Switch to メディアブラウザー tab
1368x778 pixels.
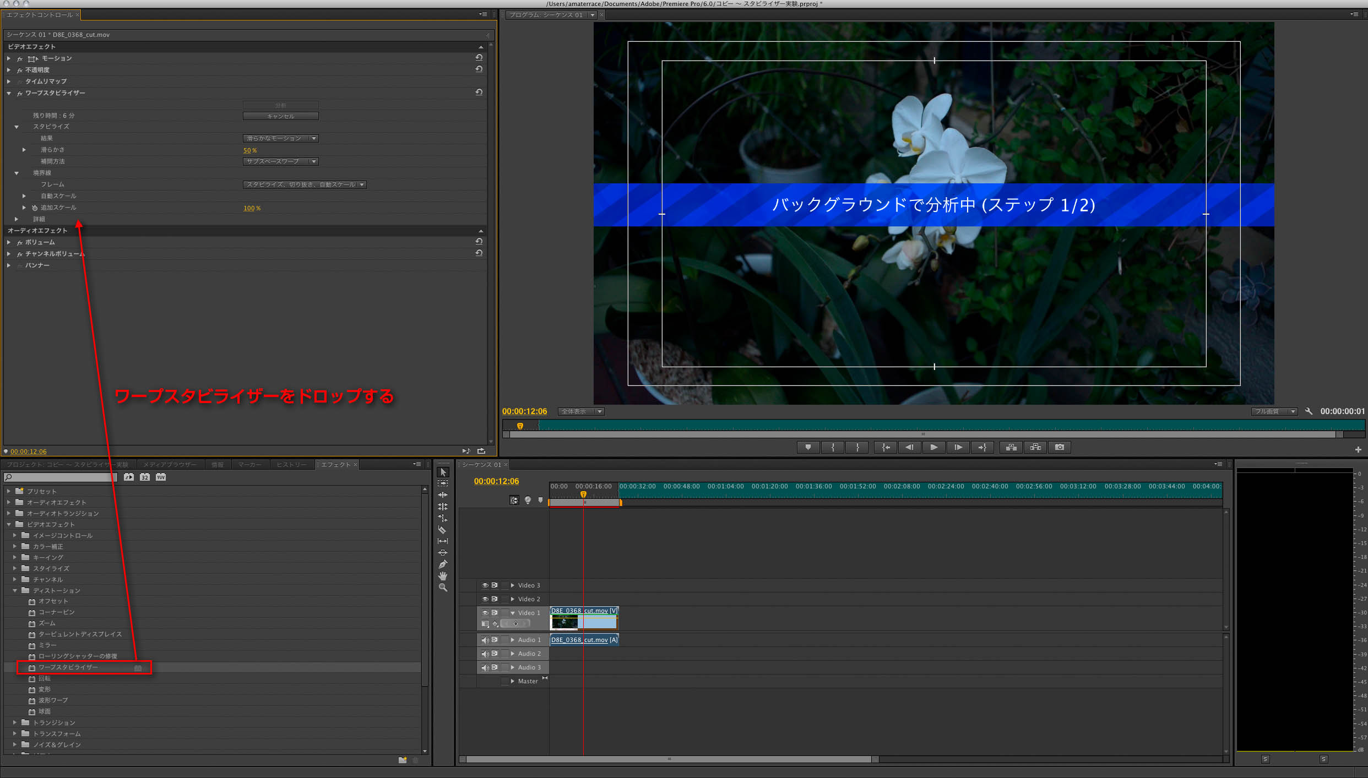click(x=170, y=465)
